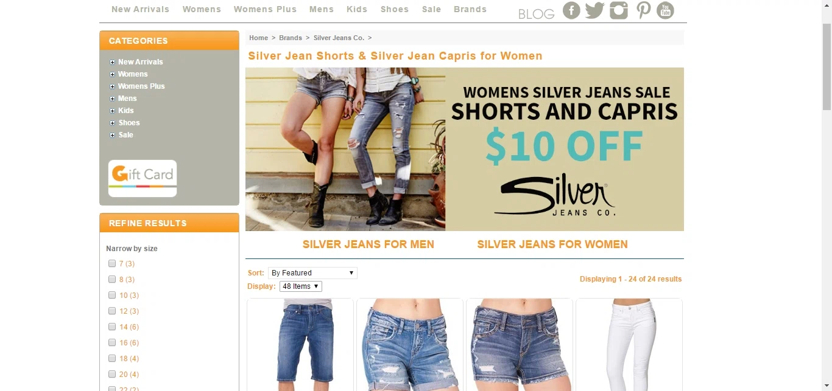Open the Instagram camera icon
The height and width of the screenshot is (391, 832).
coord(619,10)
